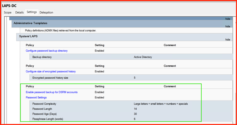This screenshot has height=125, width=237.
Task: Click the history size value 5
Action: point(134,78)
